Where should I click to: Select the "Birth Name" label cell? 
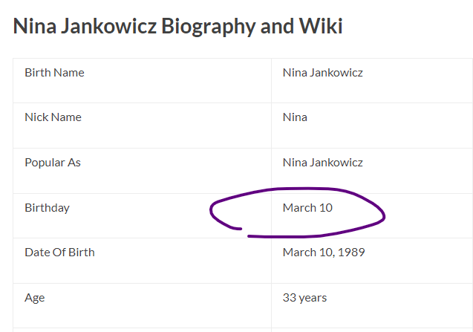(x=54, y=73)
